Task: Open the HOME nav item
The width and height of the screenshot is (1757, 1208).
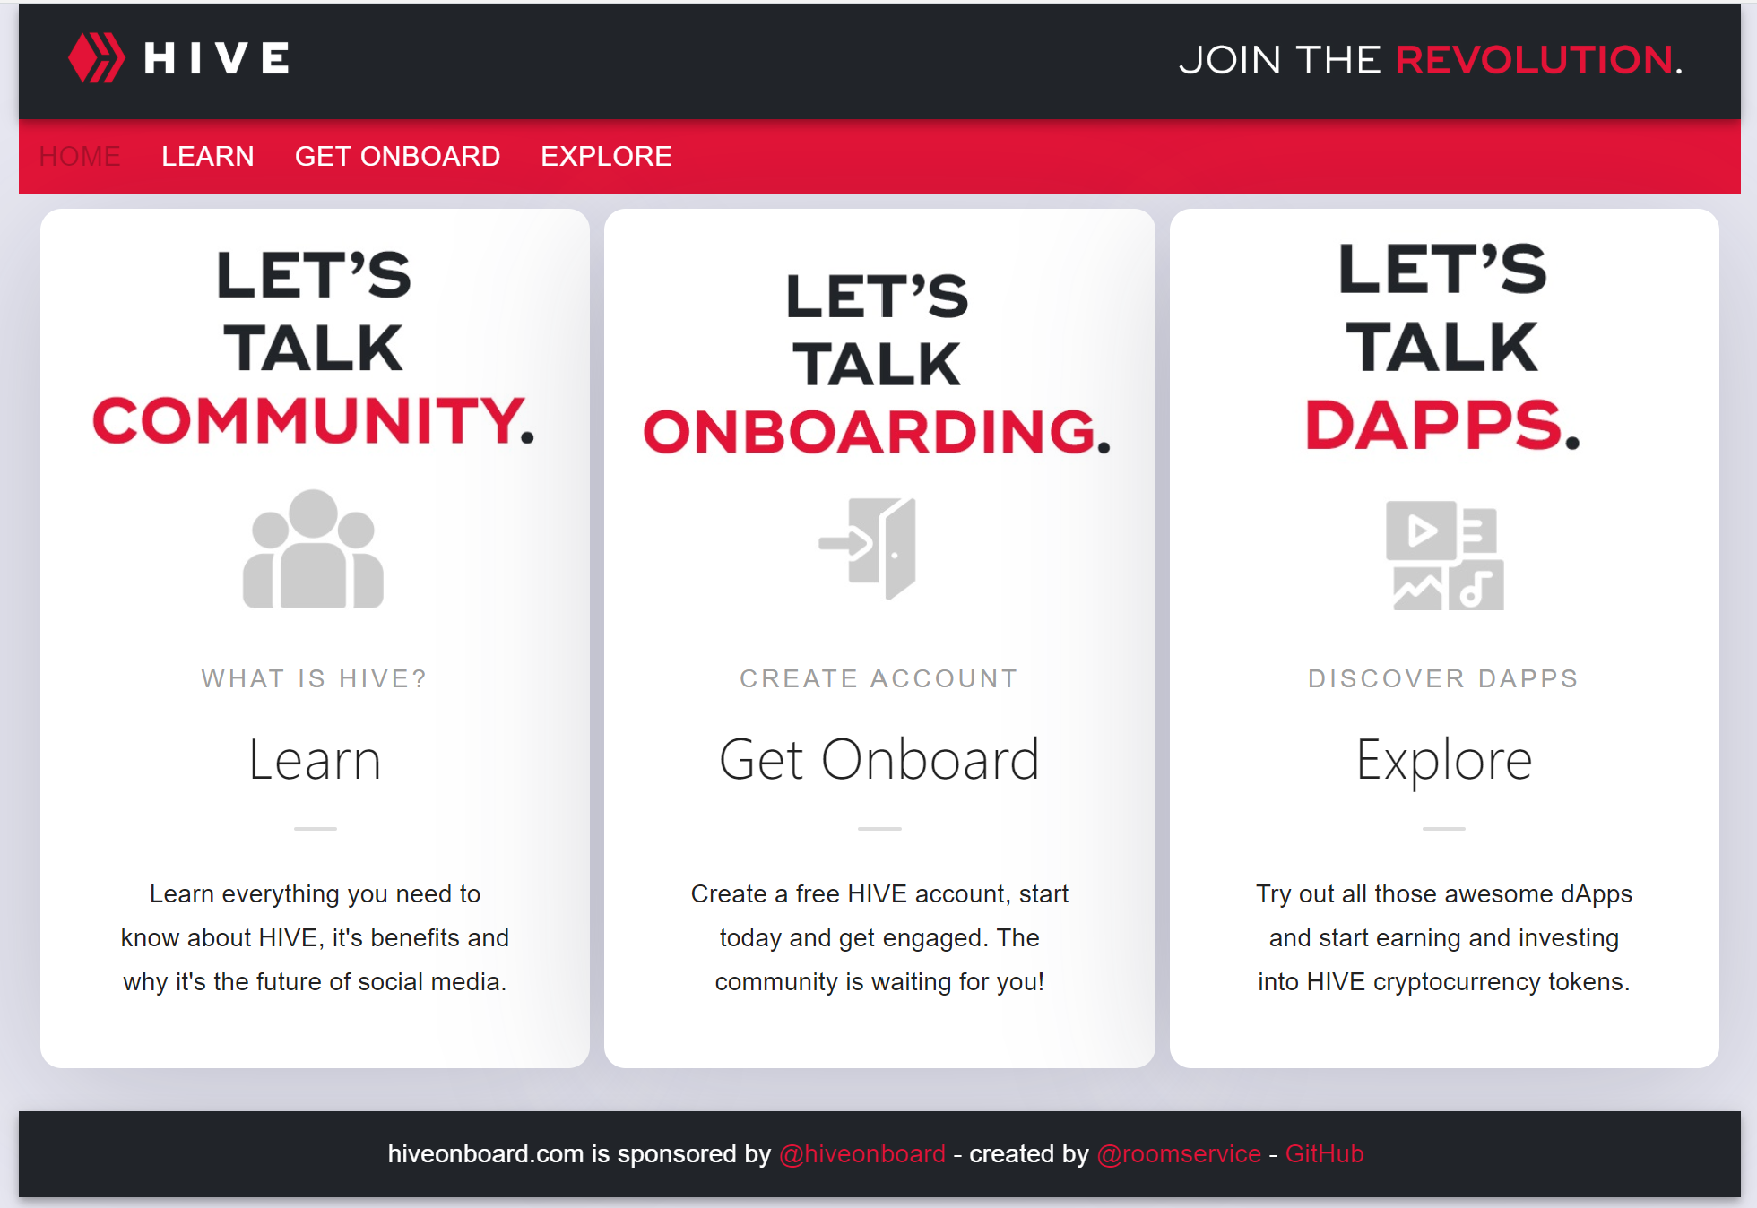Action: coord(80,156)
